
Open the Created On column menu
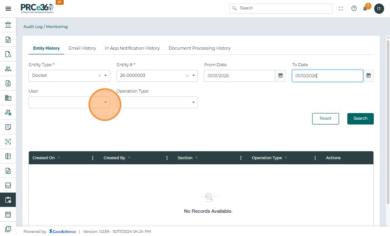tap(93, 158)
